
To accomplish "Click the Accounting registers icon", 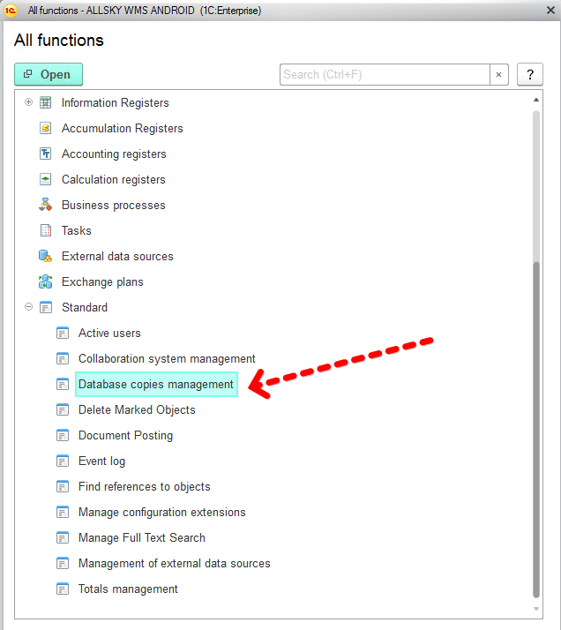I will coord(45,154).
